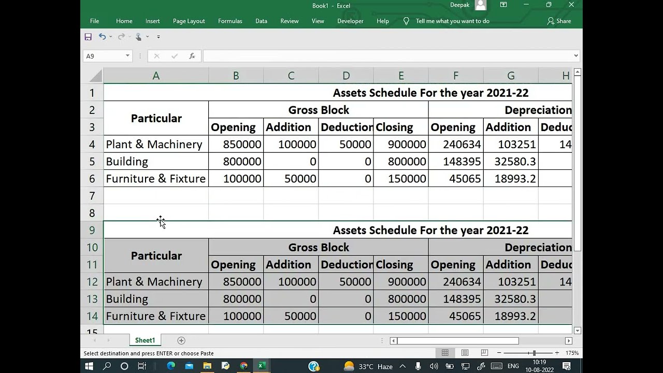Click inside the formula bar
The height and width of the screenshot is (373, 663).
[387, 56]
